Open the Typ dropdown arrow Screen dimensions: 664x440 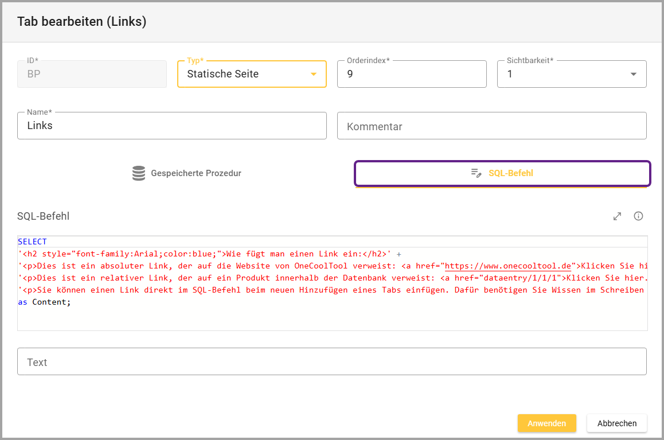[314, 74]
